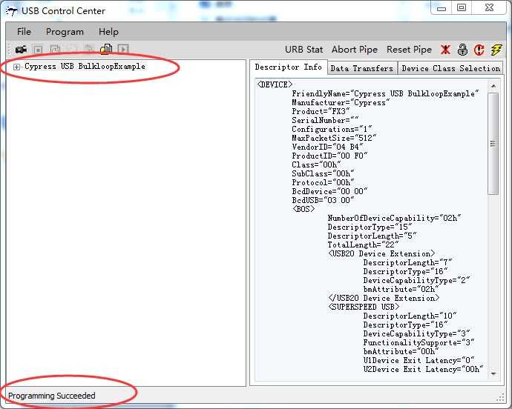Expand the Cypress USB BulkloopExample tree node
This screenshot has height=409, width=512.
tap(16, 67)
